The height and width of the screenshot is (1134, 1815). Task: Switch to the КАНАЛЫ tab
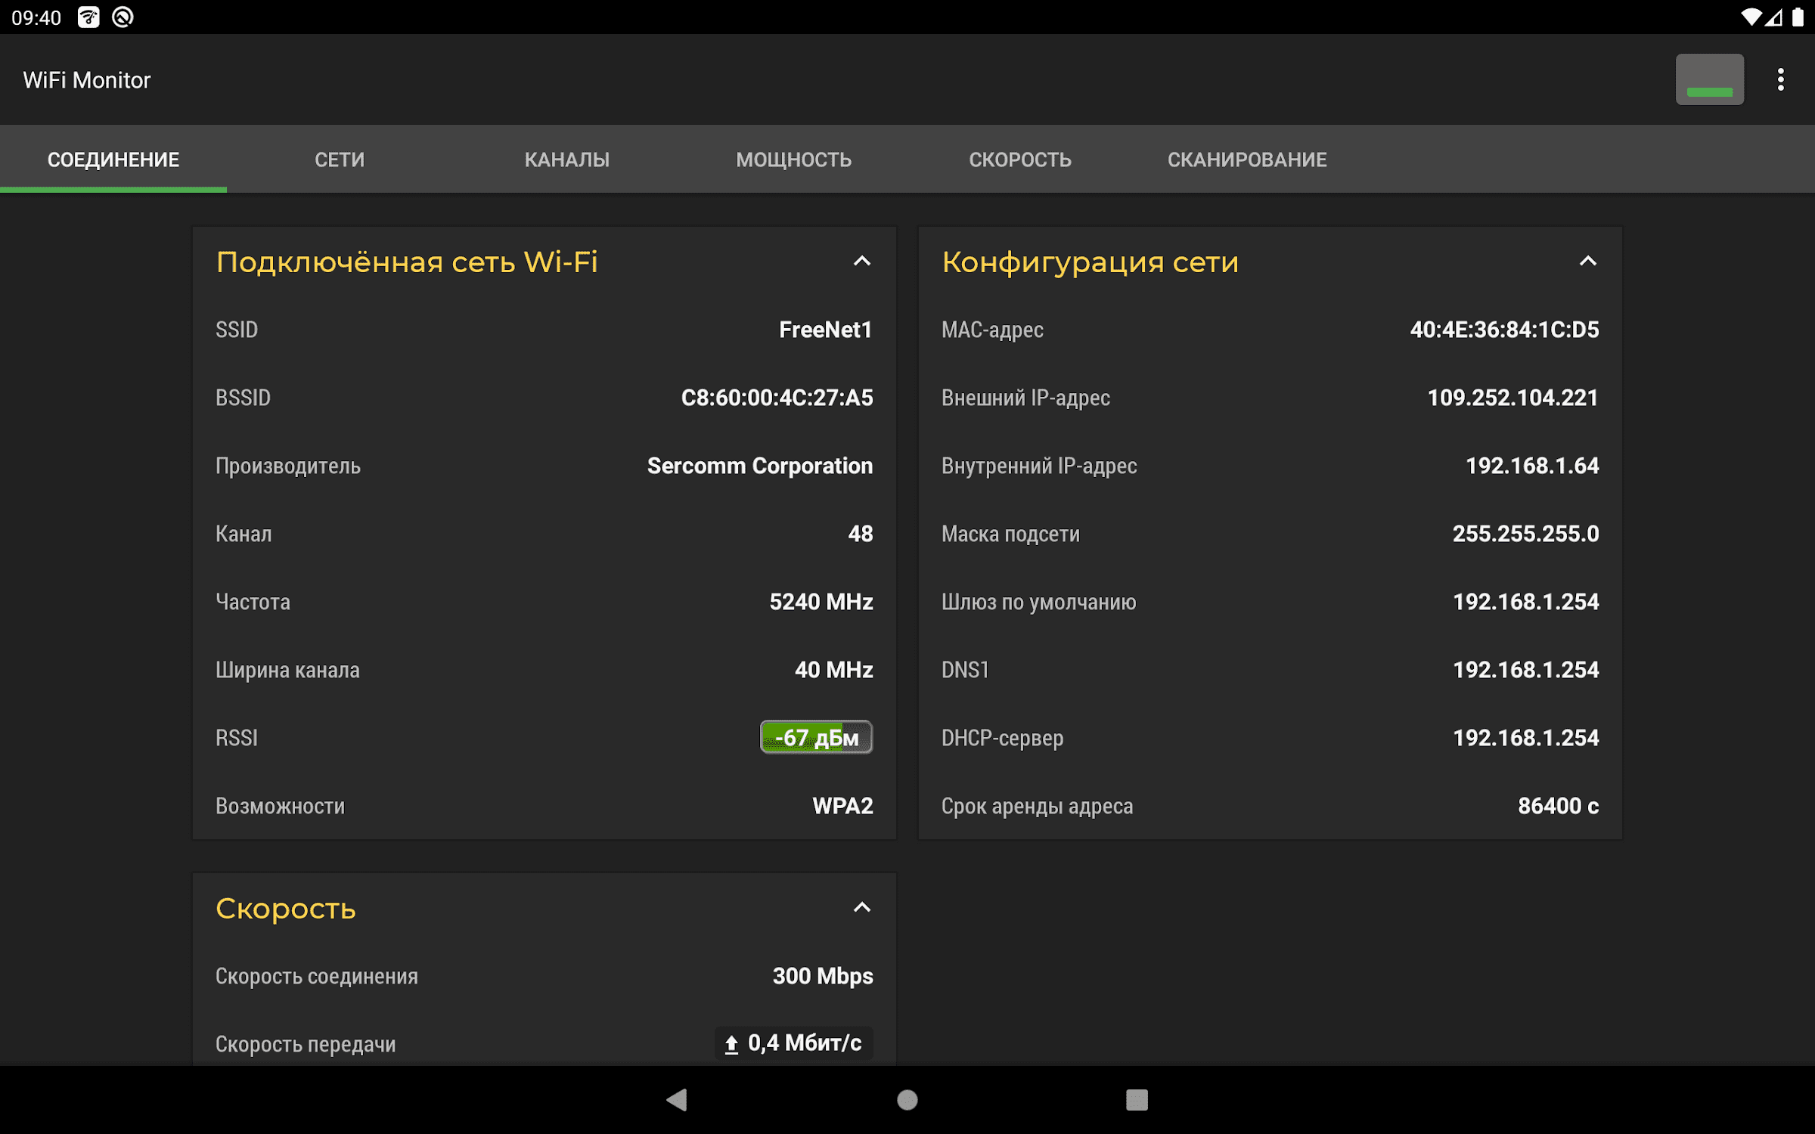[566, 160]
